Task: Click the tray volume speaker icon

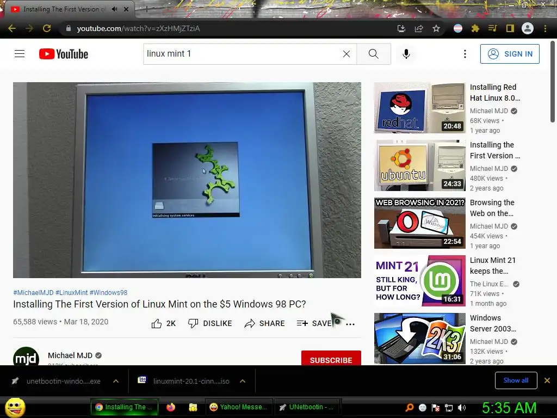Action: pyautogui.click(x=462, y=408)
